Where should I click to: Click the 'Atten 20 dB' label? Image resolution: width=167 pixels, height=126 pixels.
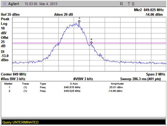63,15
